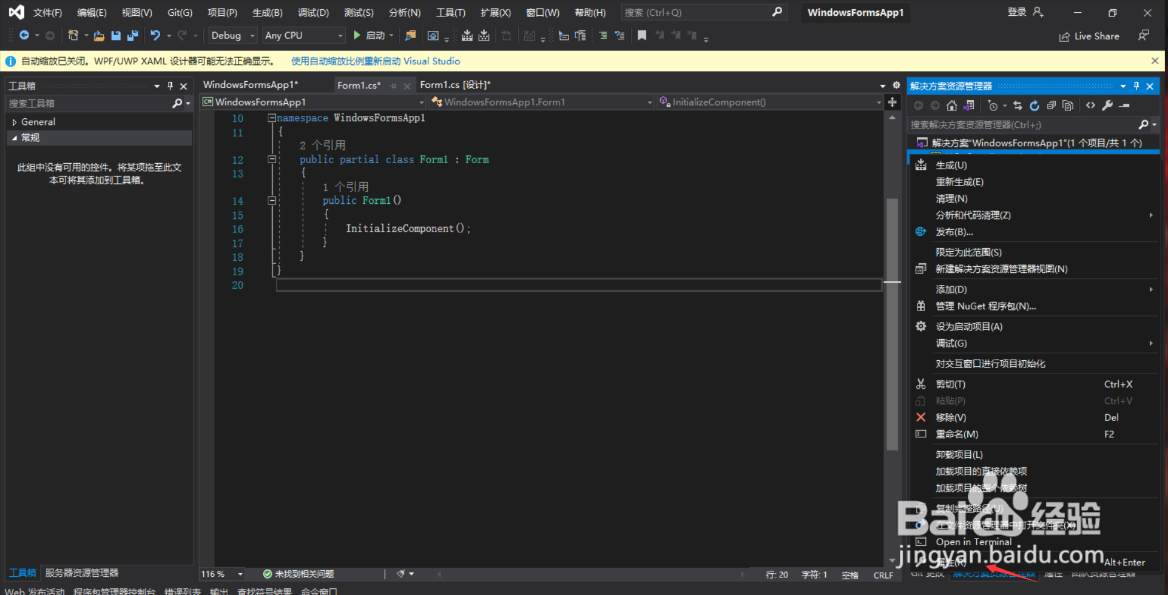Click the wrench properties icon in Solution Explorer
The height and width of the screenshot is (595, 1168).
[1107, 106]
